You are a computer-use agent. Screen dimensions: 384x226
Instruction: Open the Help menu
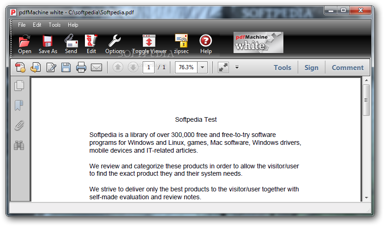(73, 25)
